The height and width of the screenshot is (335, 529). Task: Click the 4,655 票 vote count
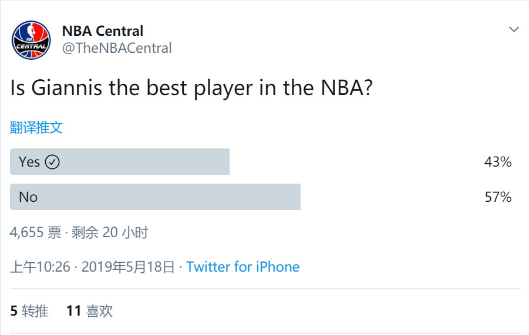[x=35, y=232]
